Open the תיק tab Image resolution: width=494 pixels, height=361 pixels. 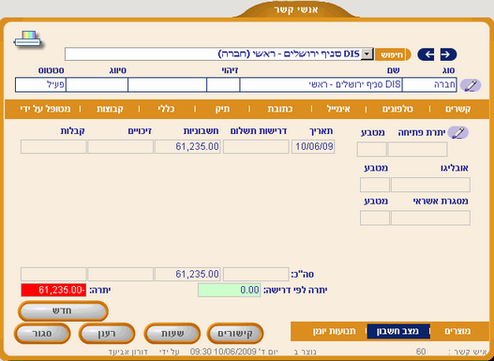[x=222, y=109]
